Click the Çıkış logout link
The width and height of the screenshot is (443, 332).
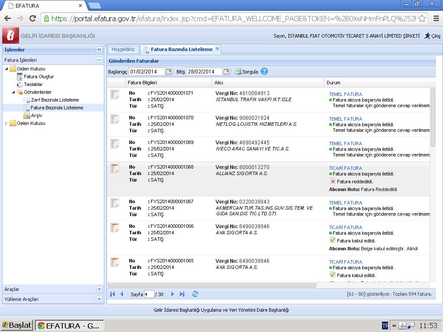433,36
